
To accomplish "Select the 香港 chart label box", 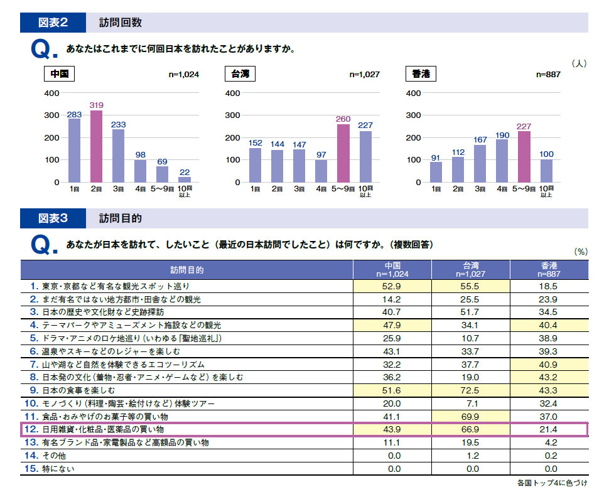I will [421, 74].
